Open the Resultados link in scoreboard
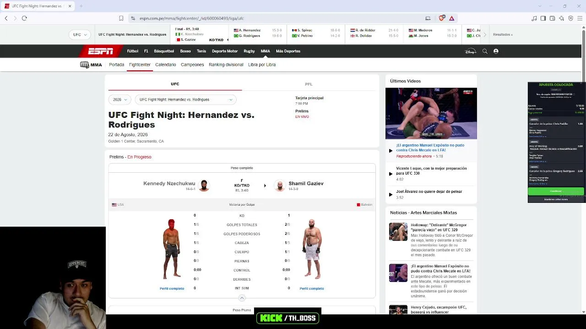This screenshot has height=329, width=586. pos(503,35)
